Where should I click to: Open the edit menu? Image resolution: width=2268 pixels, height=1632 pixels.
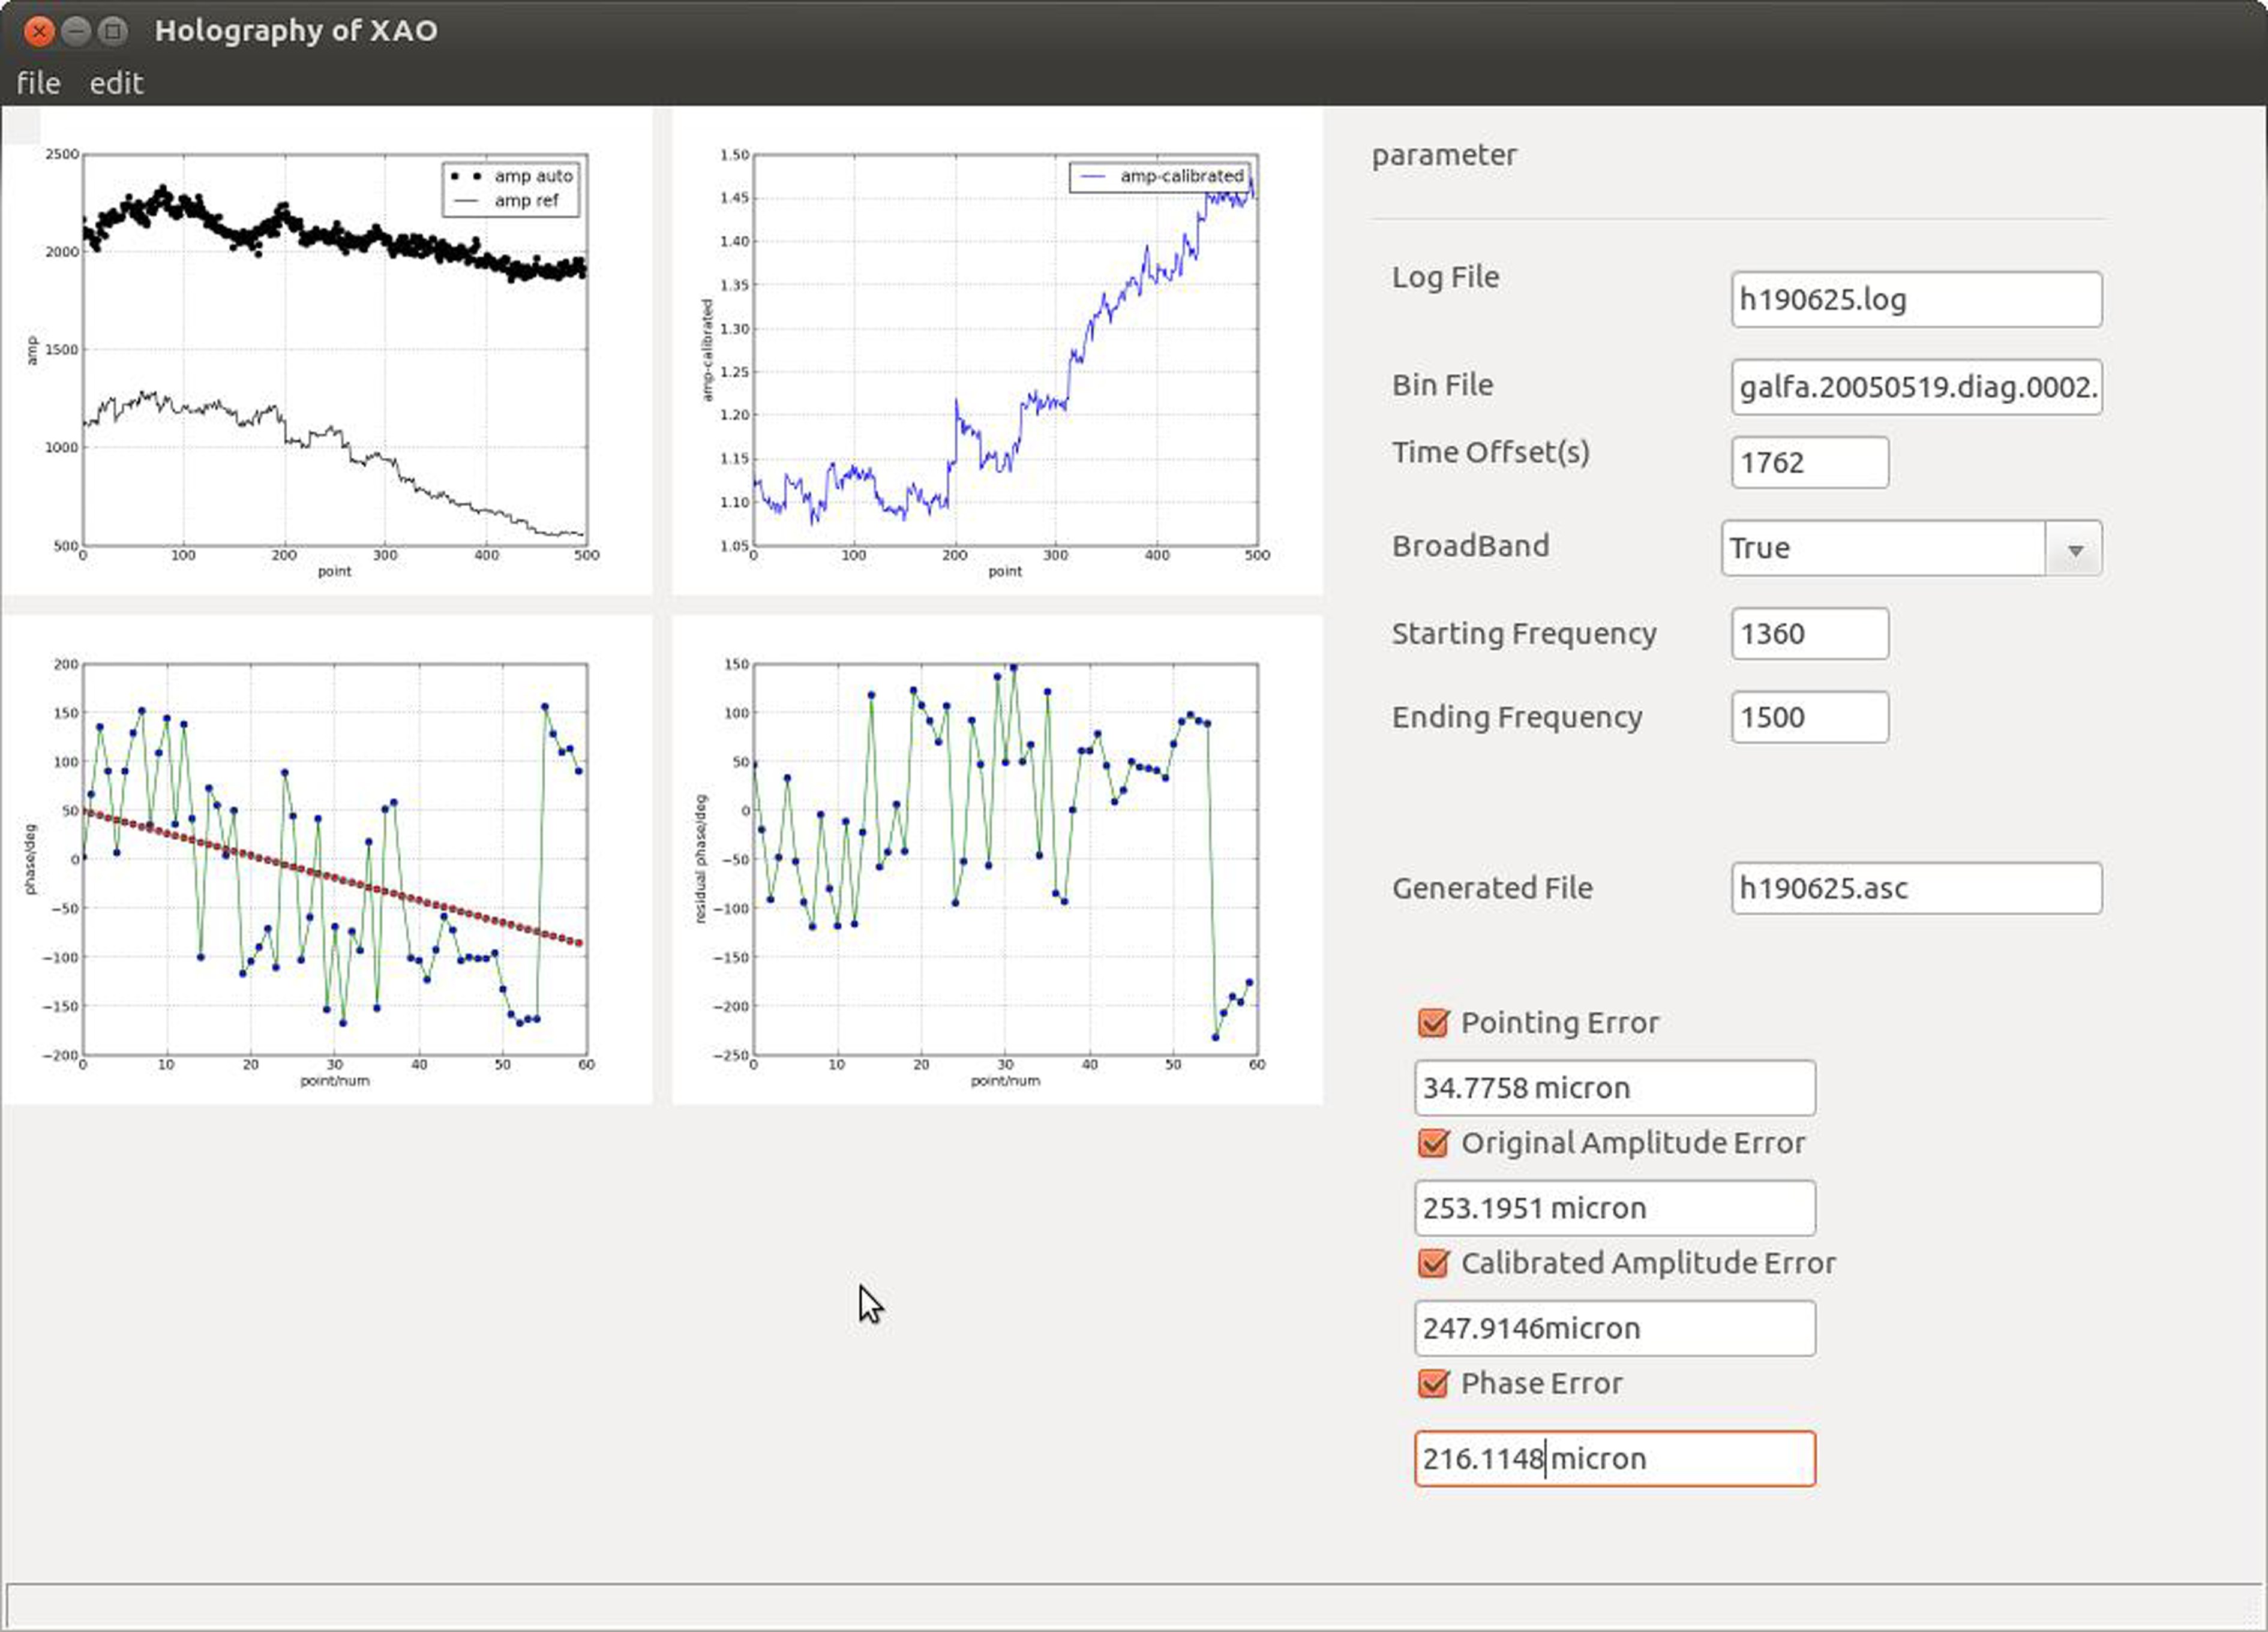(116, 83)
